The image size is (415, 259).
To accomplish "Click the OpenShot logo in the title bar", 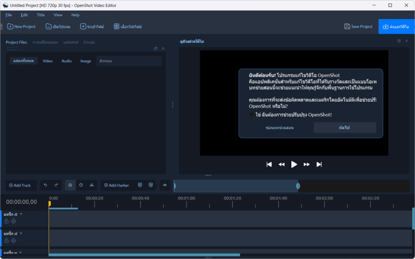I will coord(5,5).
